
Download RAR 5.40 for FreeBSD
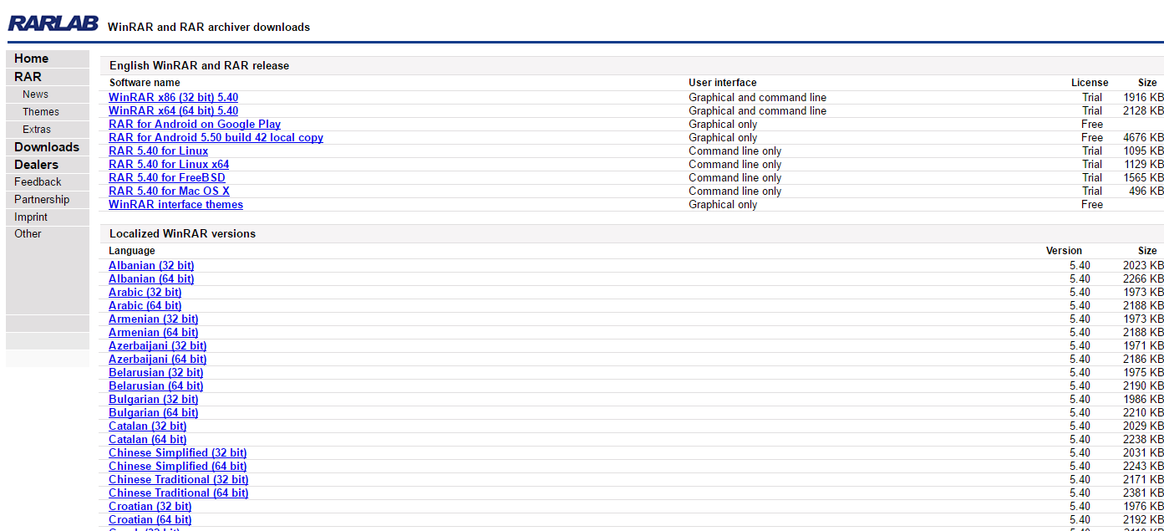pyautogui.click(x=167, y=178)
